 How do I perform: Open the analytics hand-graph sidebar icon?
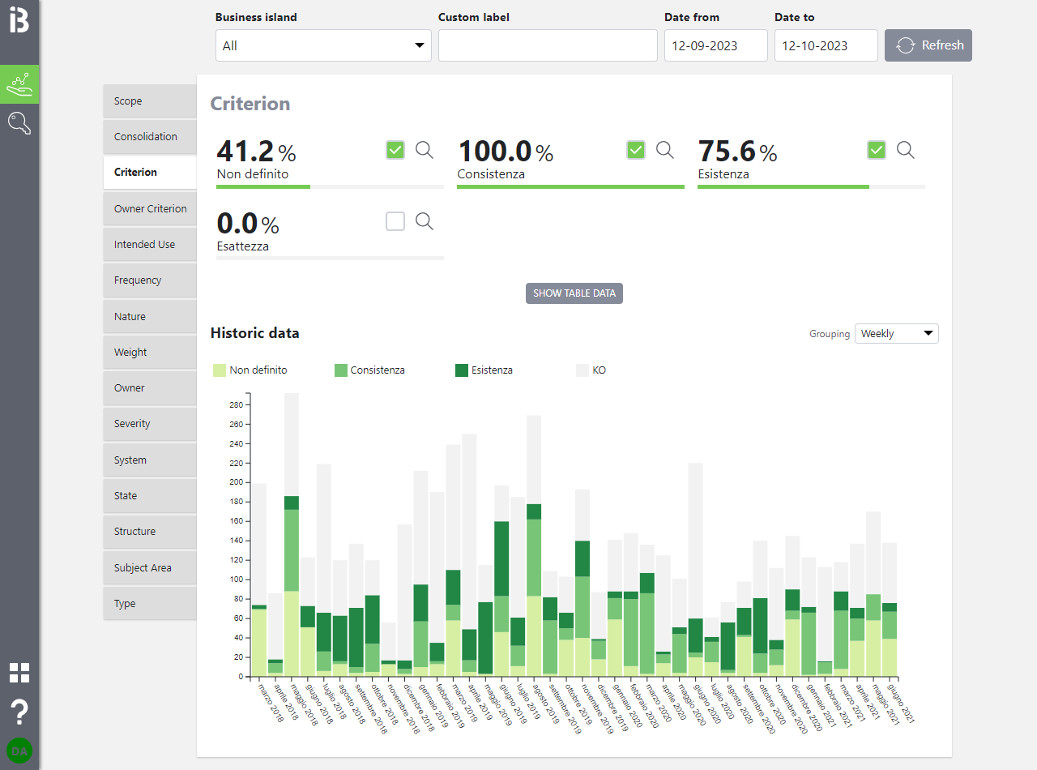click(19, 84)
